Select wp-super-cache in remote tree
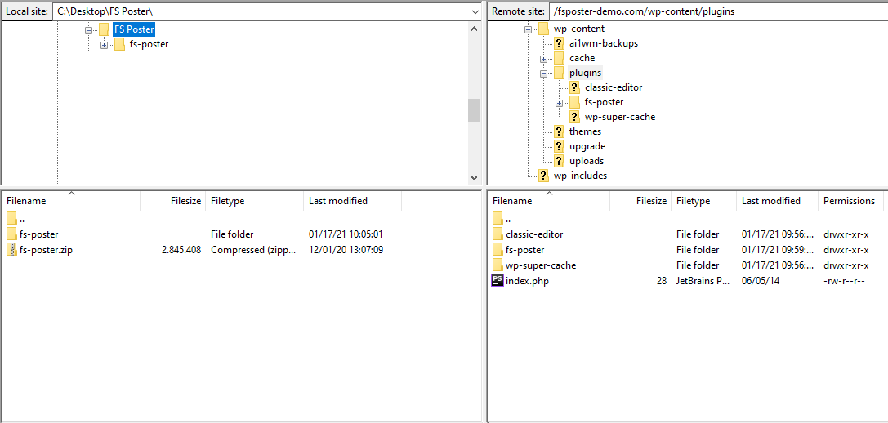Screen dimensions: 888x423 coord(619,117)
